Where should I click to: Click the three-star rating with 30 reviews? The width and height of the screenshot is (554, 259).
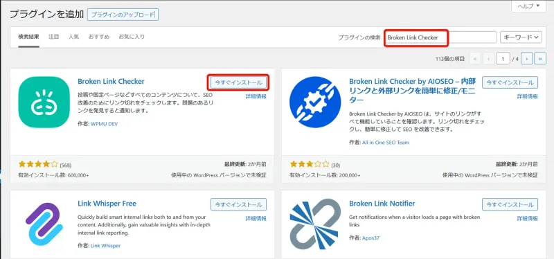(x=310, y=164)
